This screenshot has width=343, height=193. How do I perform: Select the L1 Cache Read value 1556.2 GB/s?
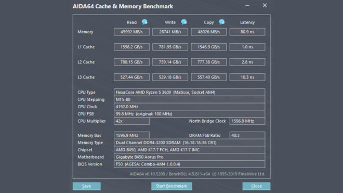[131, 47]
